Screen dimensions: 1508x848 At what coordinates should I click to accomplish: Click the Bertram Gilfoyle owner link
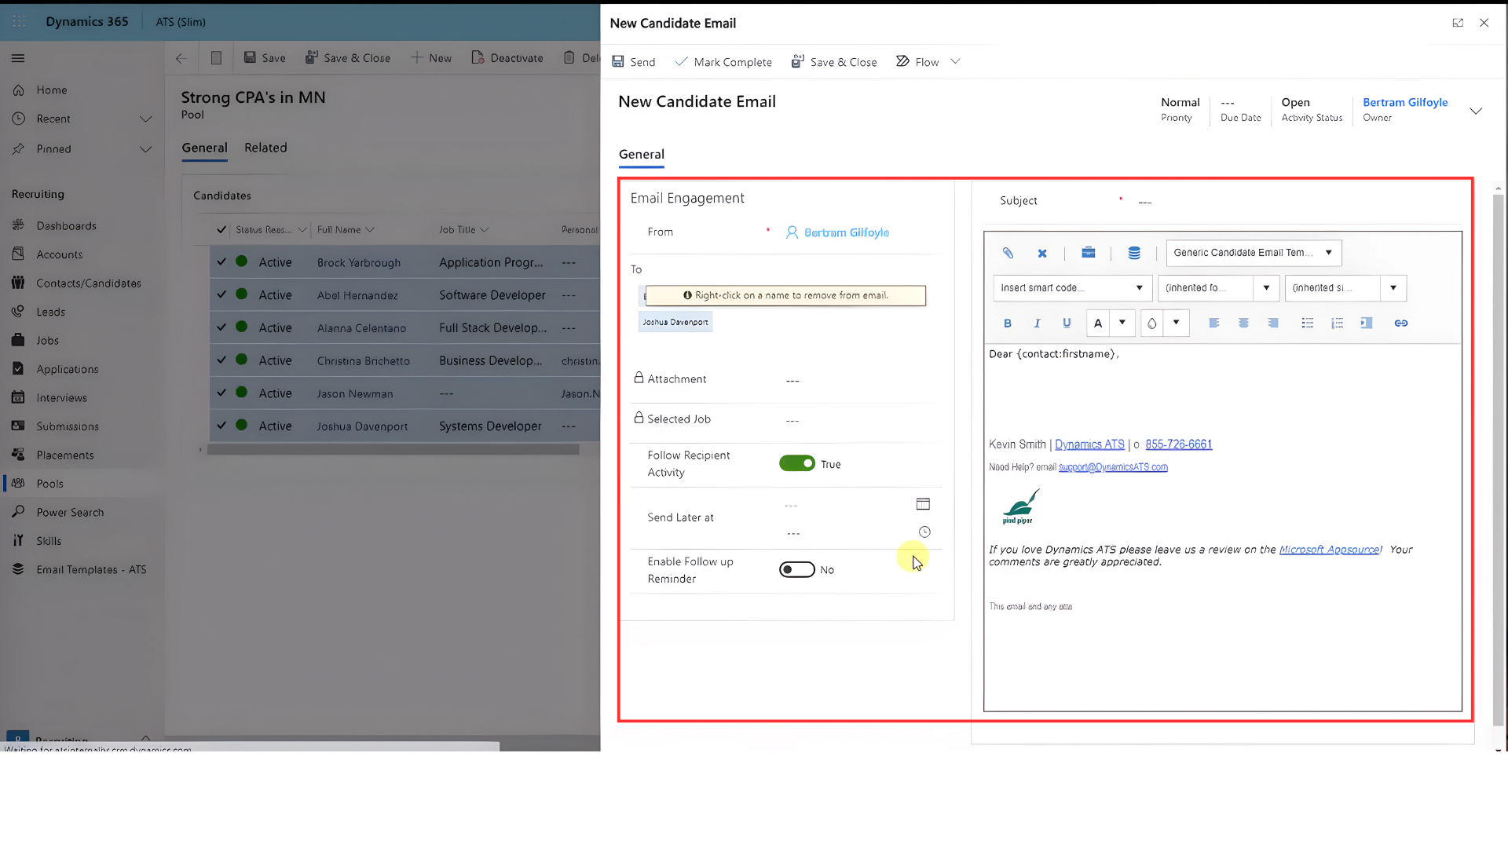[1405, 103]
